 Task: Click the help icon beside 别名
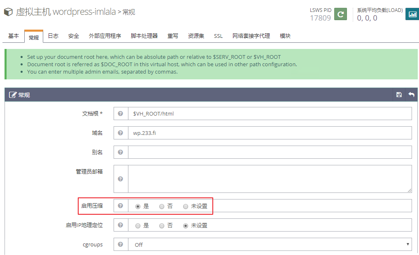(x=121, y=152)
